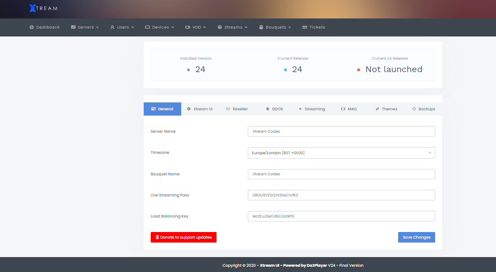Click the Xtream logo in the header
The width and height of the screenshot is (496, 272).
tap(44, 8)
